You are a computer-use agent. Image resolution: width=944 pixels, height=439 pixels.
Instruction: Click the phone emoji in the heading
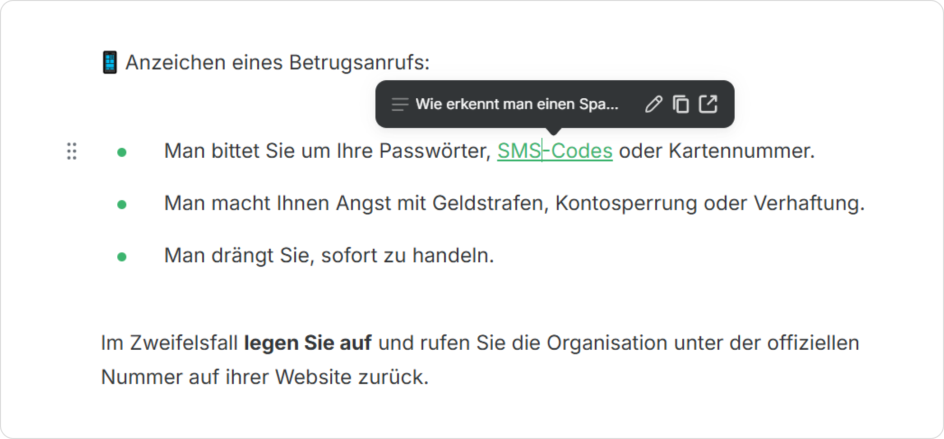click(110, 62)
